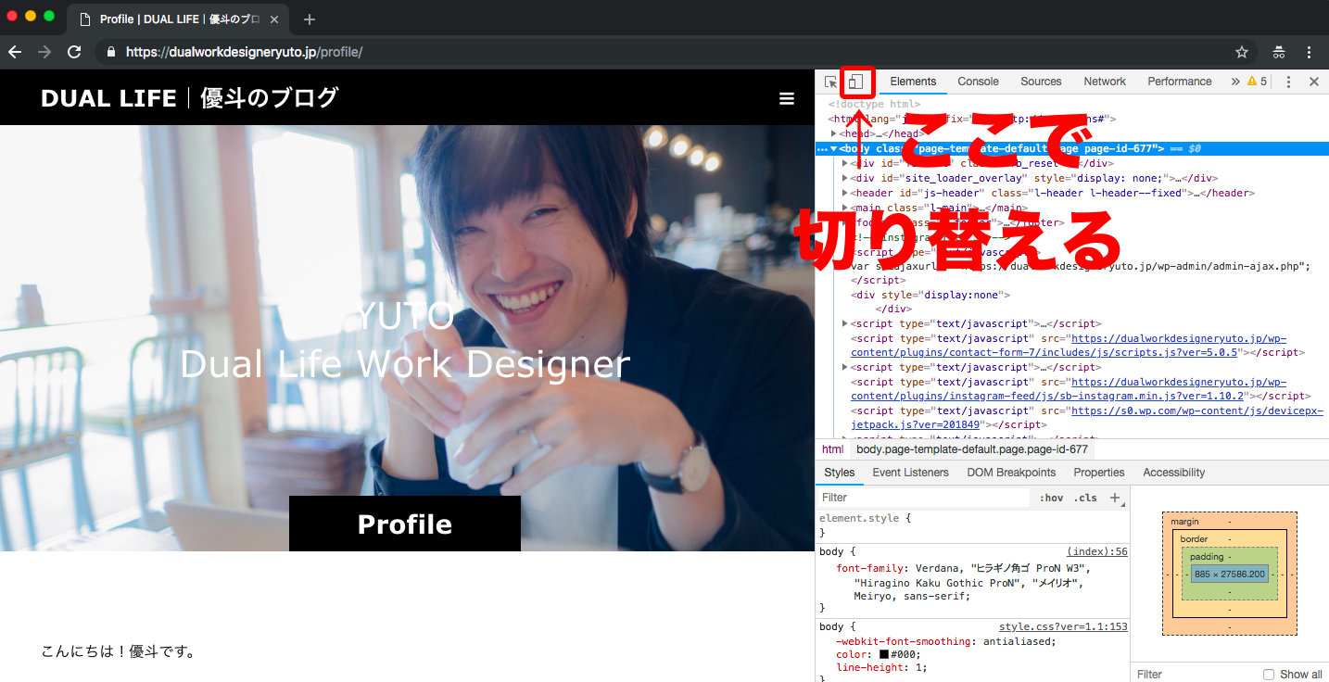This screenshot has width=1329, height=682.
Task: Open the sb-instagram.min.js source link
Action: click(1069, 389)
